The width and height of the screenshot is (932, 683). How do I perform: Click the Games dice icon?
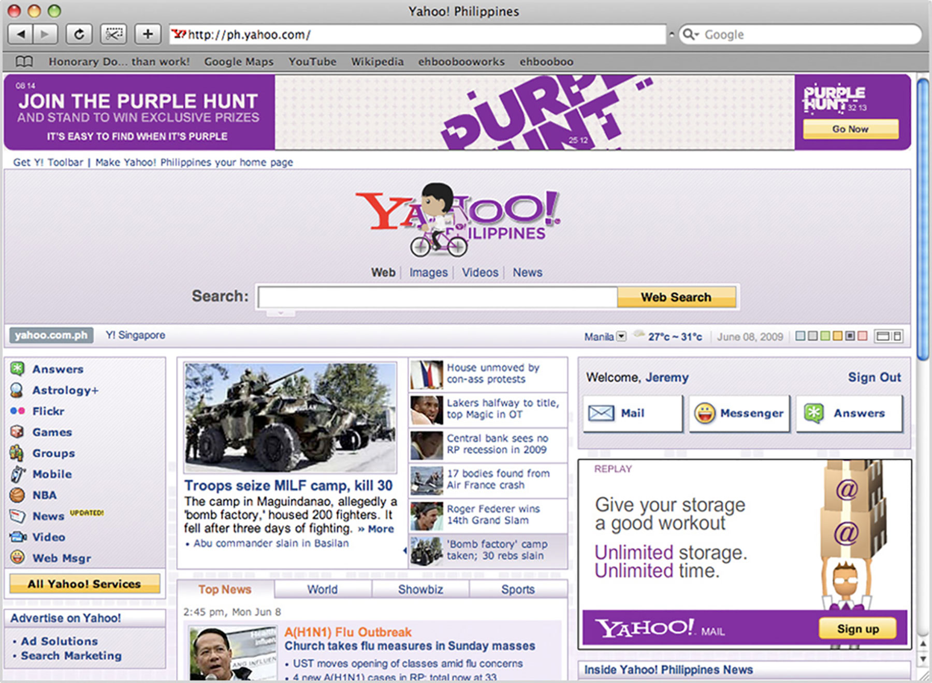pos(17,432)
